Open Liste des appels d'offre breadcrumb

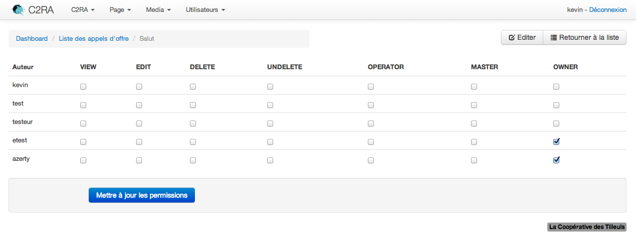(94, 38)
